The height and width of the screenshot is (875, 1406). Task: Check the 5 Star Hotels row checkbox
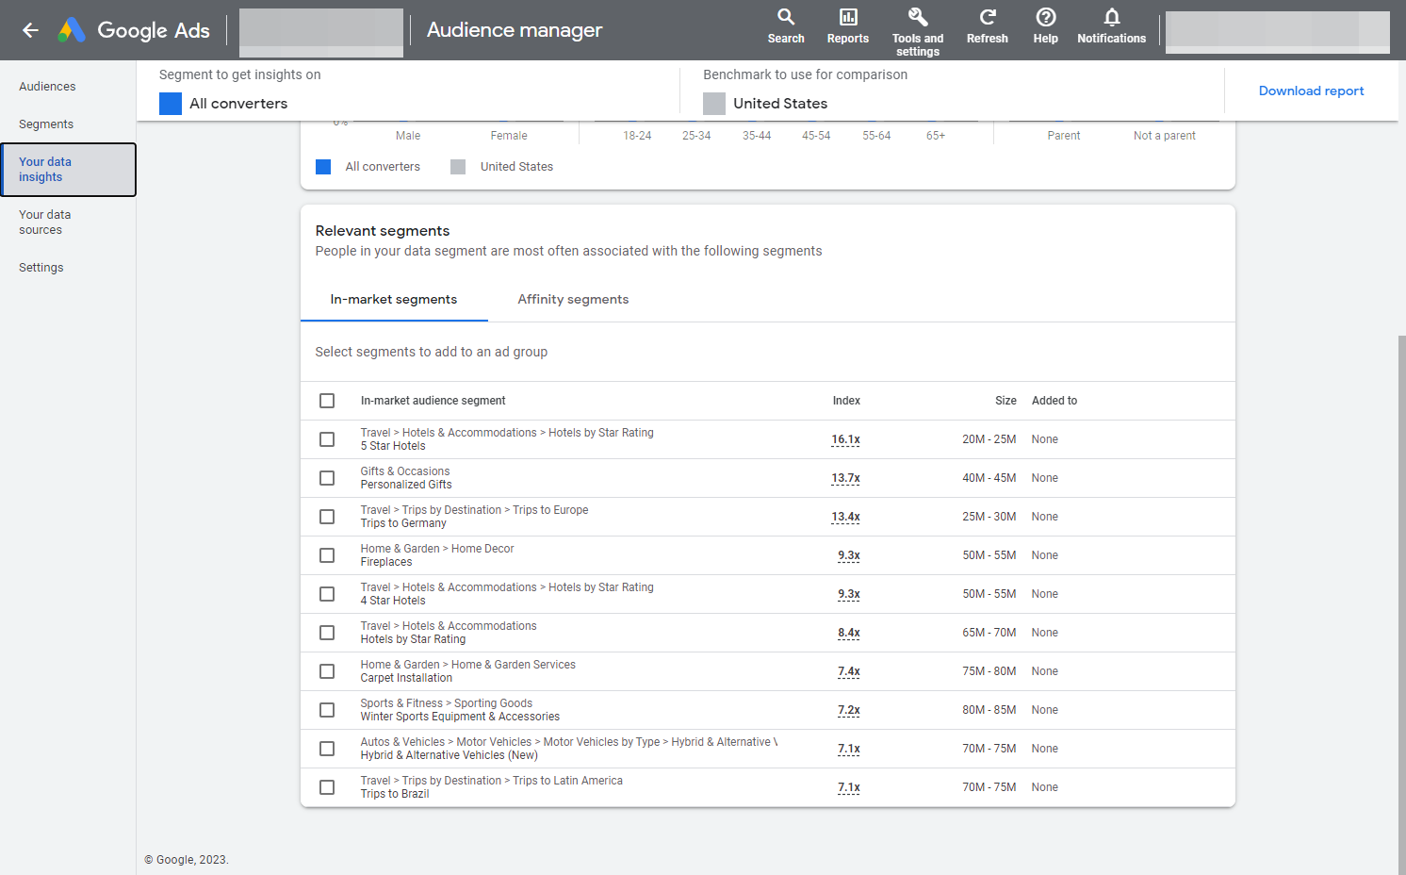(327, 439)
